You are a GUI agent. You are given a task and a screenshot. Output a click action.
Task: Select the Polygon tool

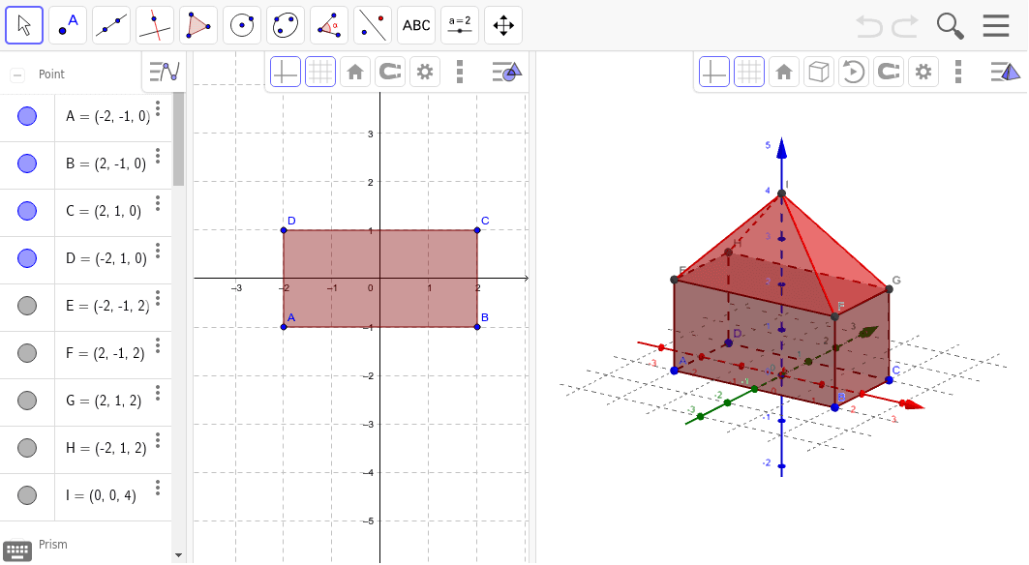[198, 25]
